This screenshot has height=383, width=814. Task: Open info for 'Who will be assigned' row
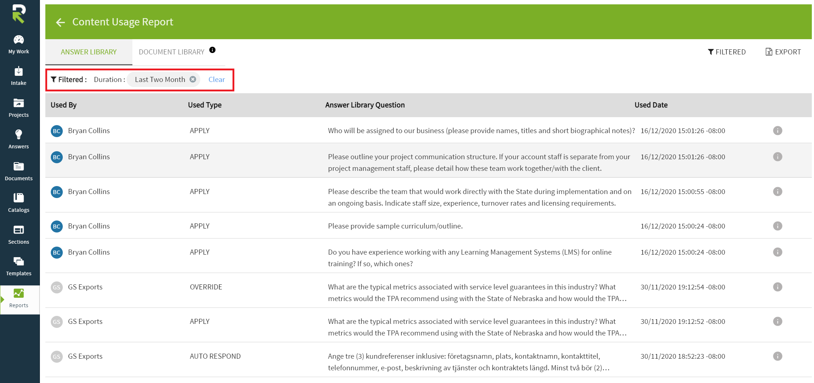tap(777, 131)
